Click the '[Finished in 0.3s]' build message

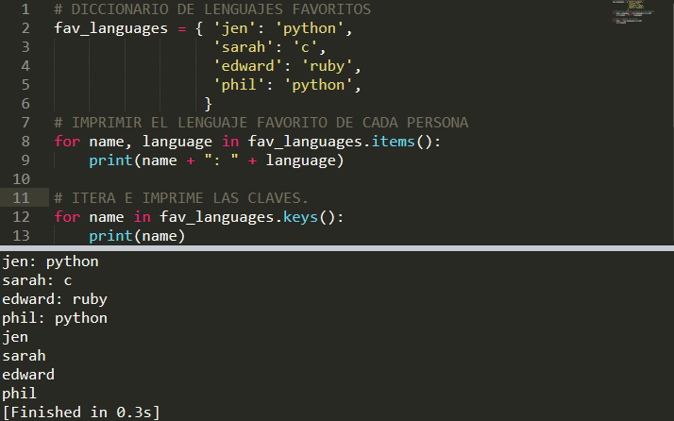click(81, 413)
